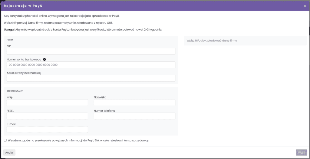Screen dimensions: 310x159
Task: Click the bank account help question-mark icon
Action: (x=45, y=59)
